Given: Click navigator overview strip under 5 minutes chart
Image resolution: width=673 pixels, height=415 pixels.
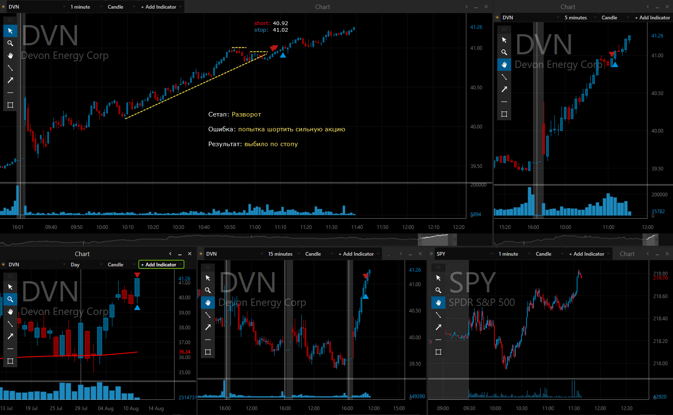Looking at the screenshot, I should 576,240.
